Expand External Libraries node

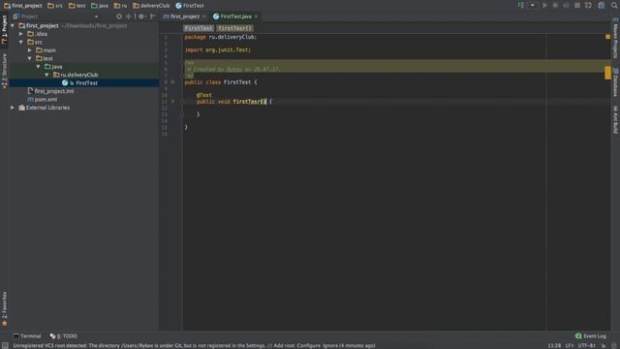(x=13, y=108)
